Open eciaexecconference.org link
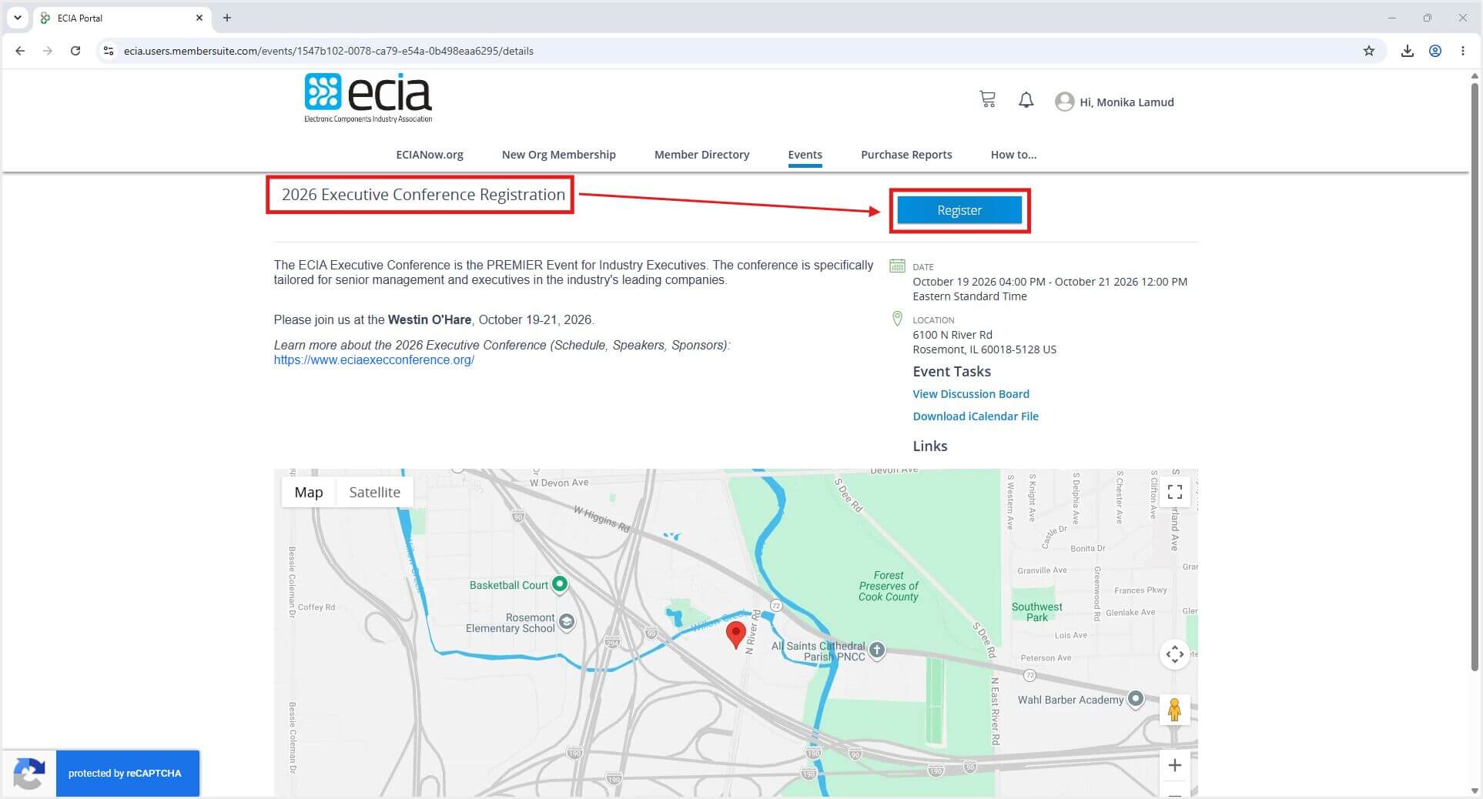 point(374,360)
